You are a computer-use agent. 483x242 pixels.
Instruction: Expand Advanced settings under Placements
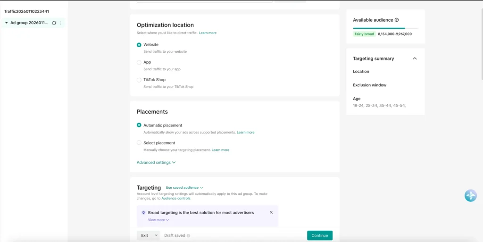tap(156, 162)
